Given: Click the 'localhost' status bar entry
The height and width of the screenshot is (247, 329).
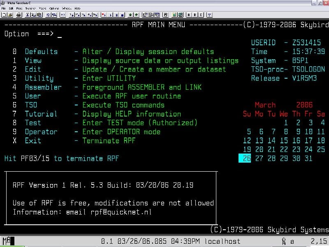Looking at the screenshot, I should (x=222, y=241).
